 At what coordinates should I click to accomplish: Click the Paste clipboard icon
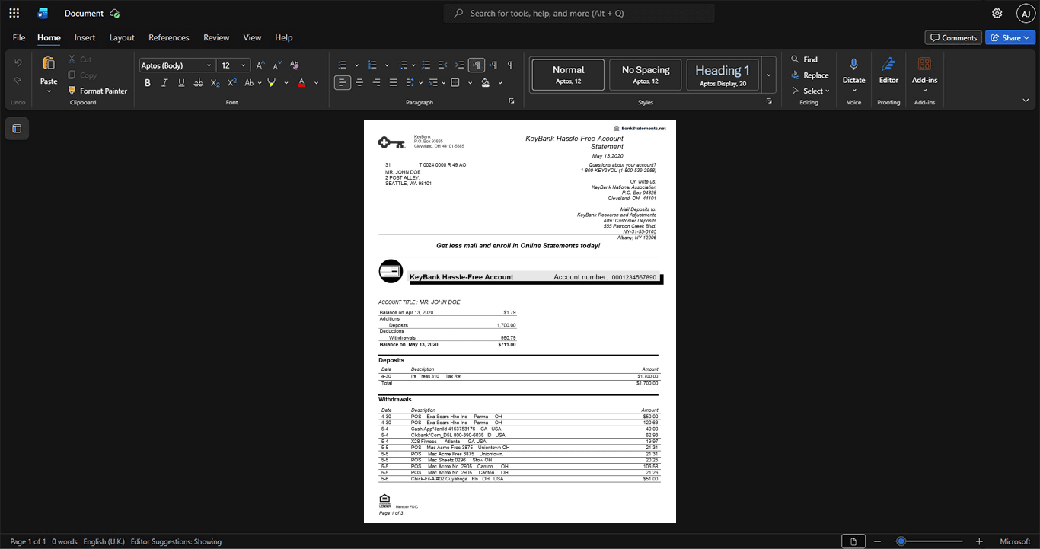click(49, 64)
